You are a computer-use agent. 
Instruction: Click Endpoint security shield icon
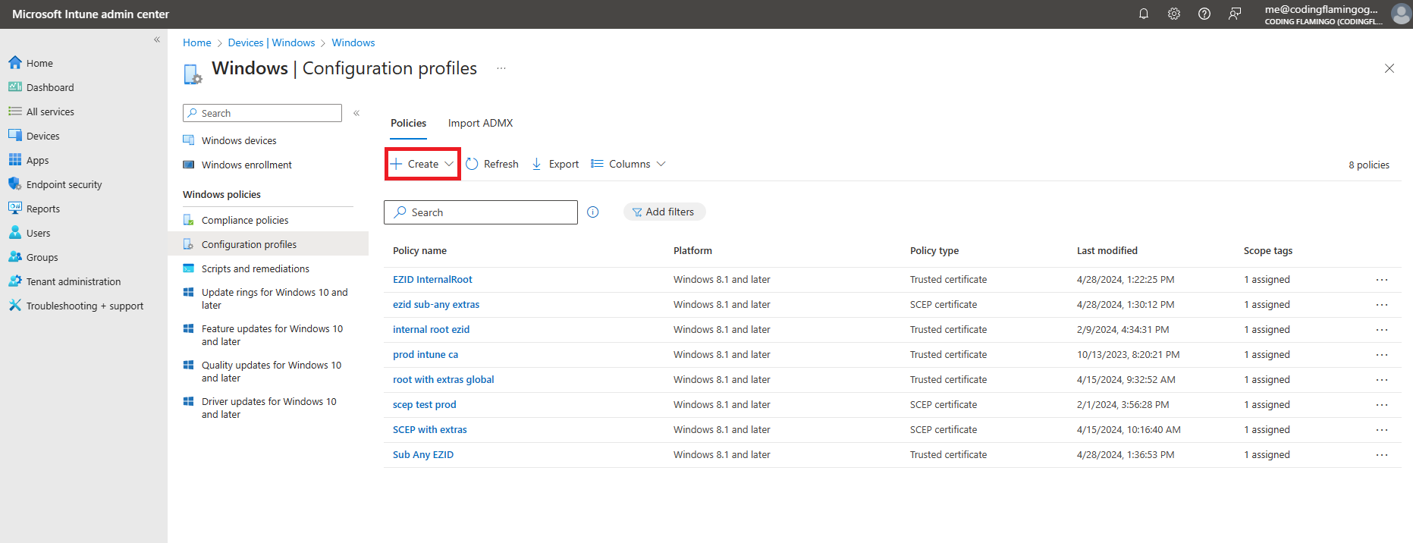[15, 184]
